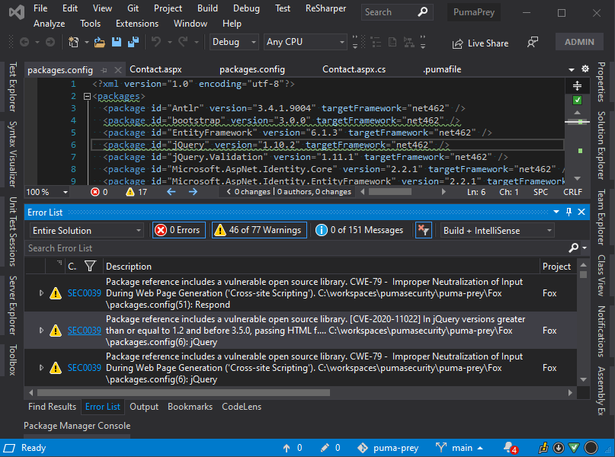
Task: Open SEC0039 link in Respond warning row
Action: pos(85,293)
